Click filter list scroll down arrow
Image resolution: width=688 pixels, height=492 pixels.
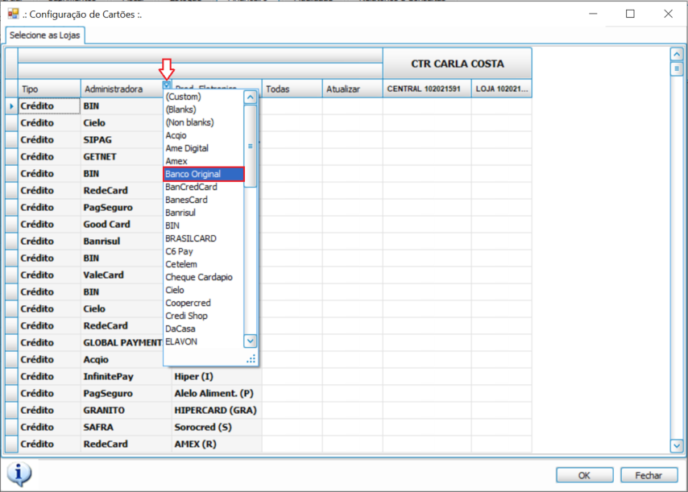(250, 341)
